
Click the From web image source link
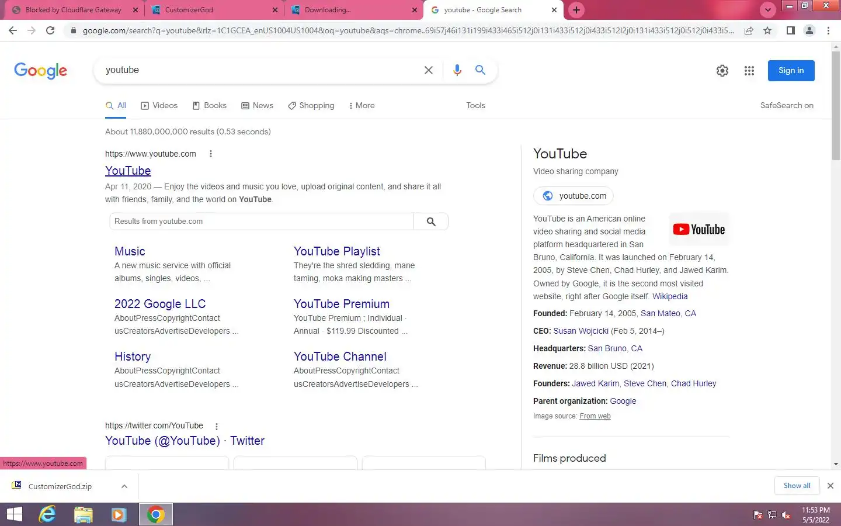(595, 416)
